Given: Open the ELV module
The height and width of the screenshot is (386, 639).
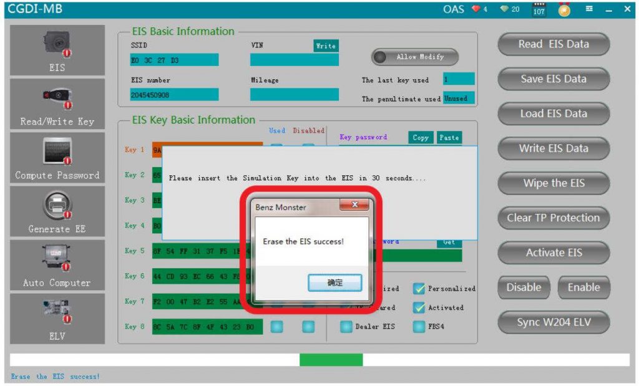Looking at the screenshot, I should pyautogui.click(x=57, y=319).
